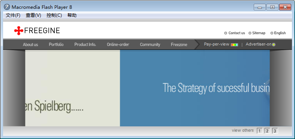Close the Flash Player window
Image resolution: width=295 pixels, height=139 pixels.
coord(285,7)
